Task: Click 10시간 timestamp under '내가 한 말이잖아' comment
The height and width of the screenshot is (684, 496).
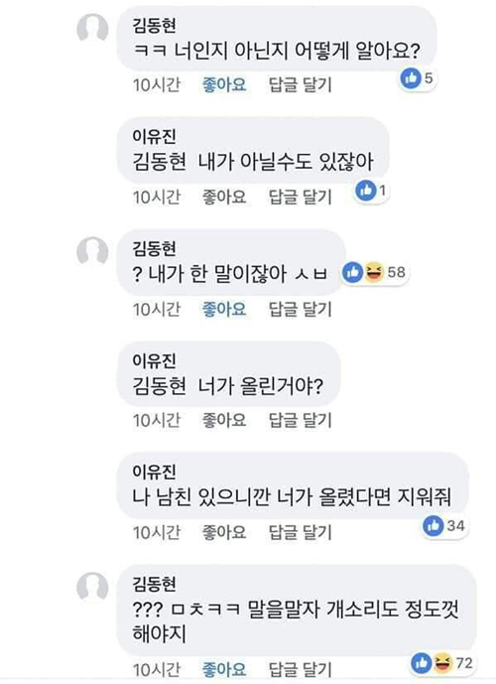Action: pos(157,310)
